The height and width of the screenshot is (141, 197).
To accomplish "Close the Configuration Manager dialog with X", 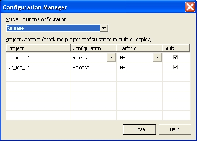I will tap(190, 7).
